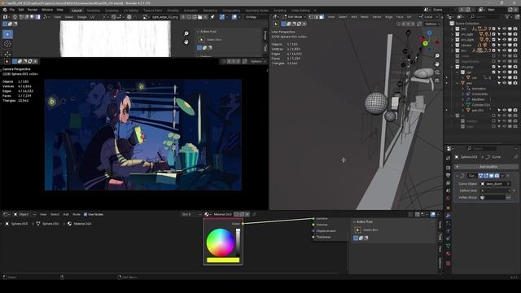The width and height of the screenshot is (521, 293).
Task: Click the Select Box tool icon in camera viewport
Action: (7, 61)
